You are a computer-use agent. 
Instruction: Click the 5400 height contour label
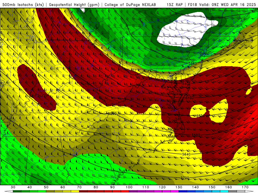(186, 84)
